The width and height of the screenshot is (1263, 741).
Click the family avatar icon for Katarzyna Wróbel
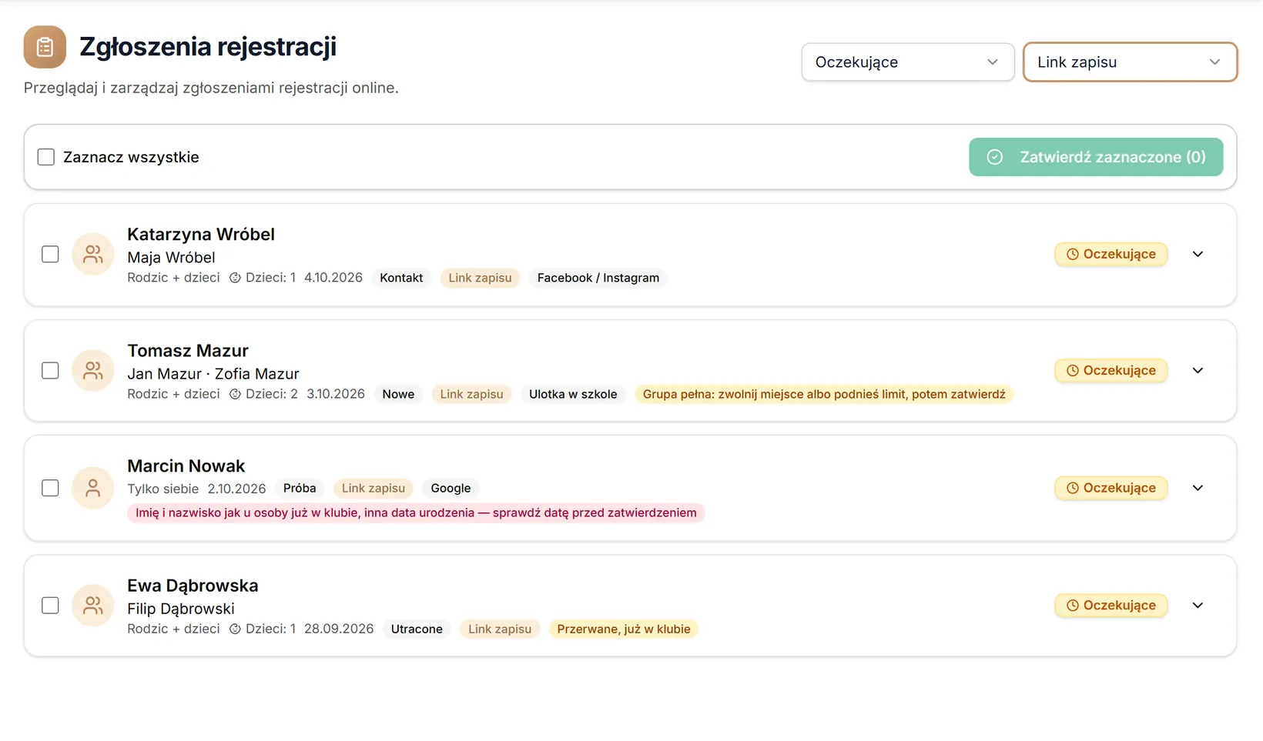(93, 254)
